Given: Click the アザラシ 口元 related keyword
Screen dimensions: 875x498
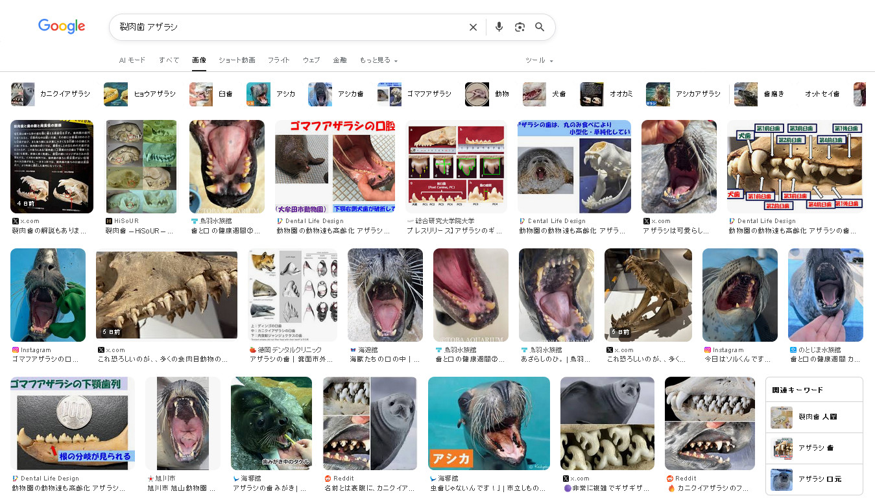Looking at the screenshot, I should [x=814, y=479].
